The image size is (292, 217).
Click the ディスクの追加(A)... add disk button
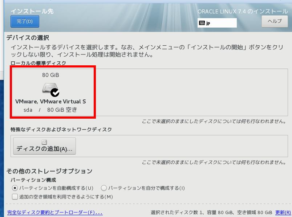pos(45,146)
